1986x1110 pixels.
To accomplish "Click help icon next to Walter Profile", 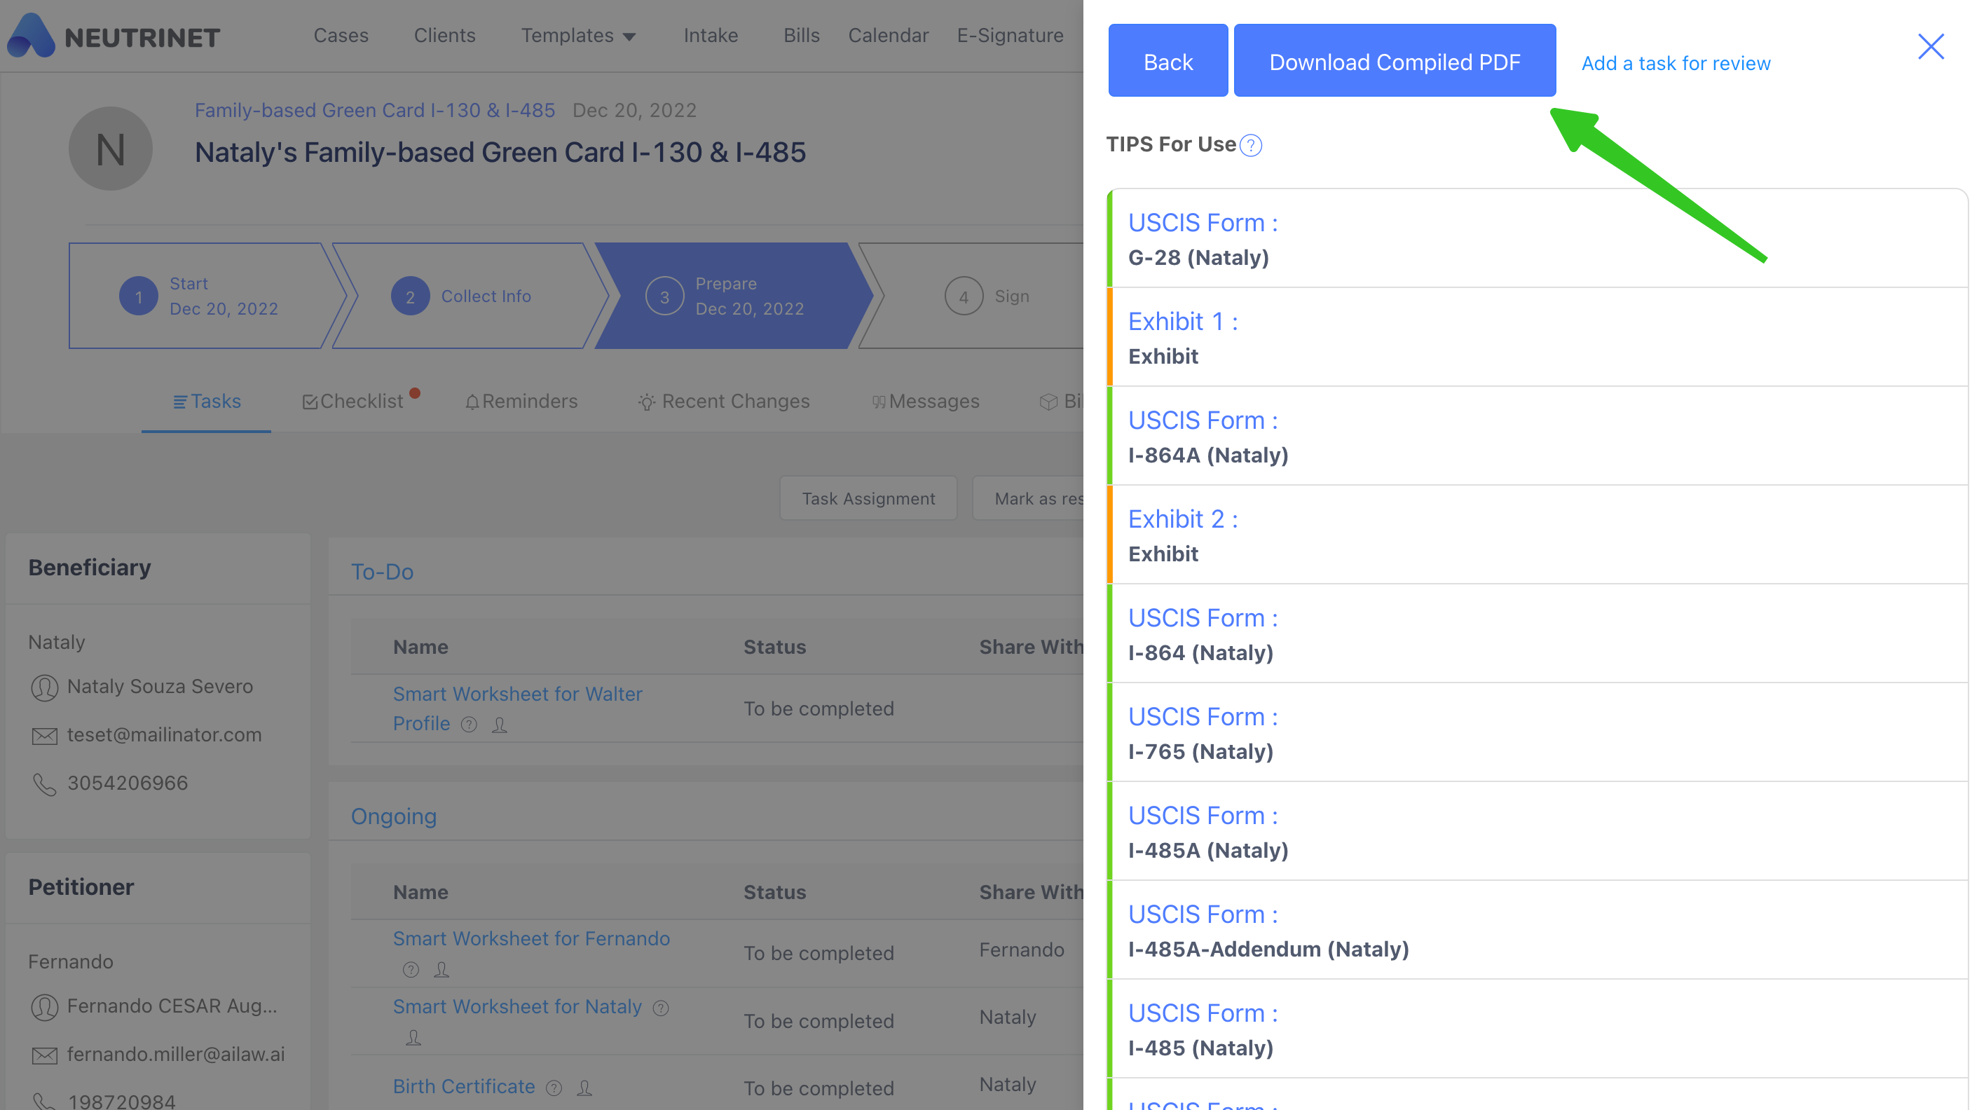I will 469,725.
